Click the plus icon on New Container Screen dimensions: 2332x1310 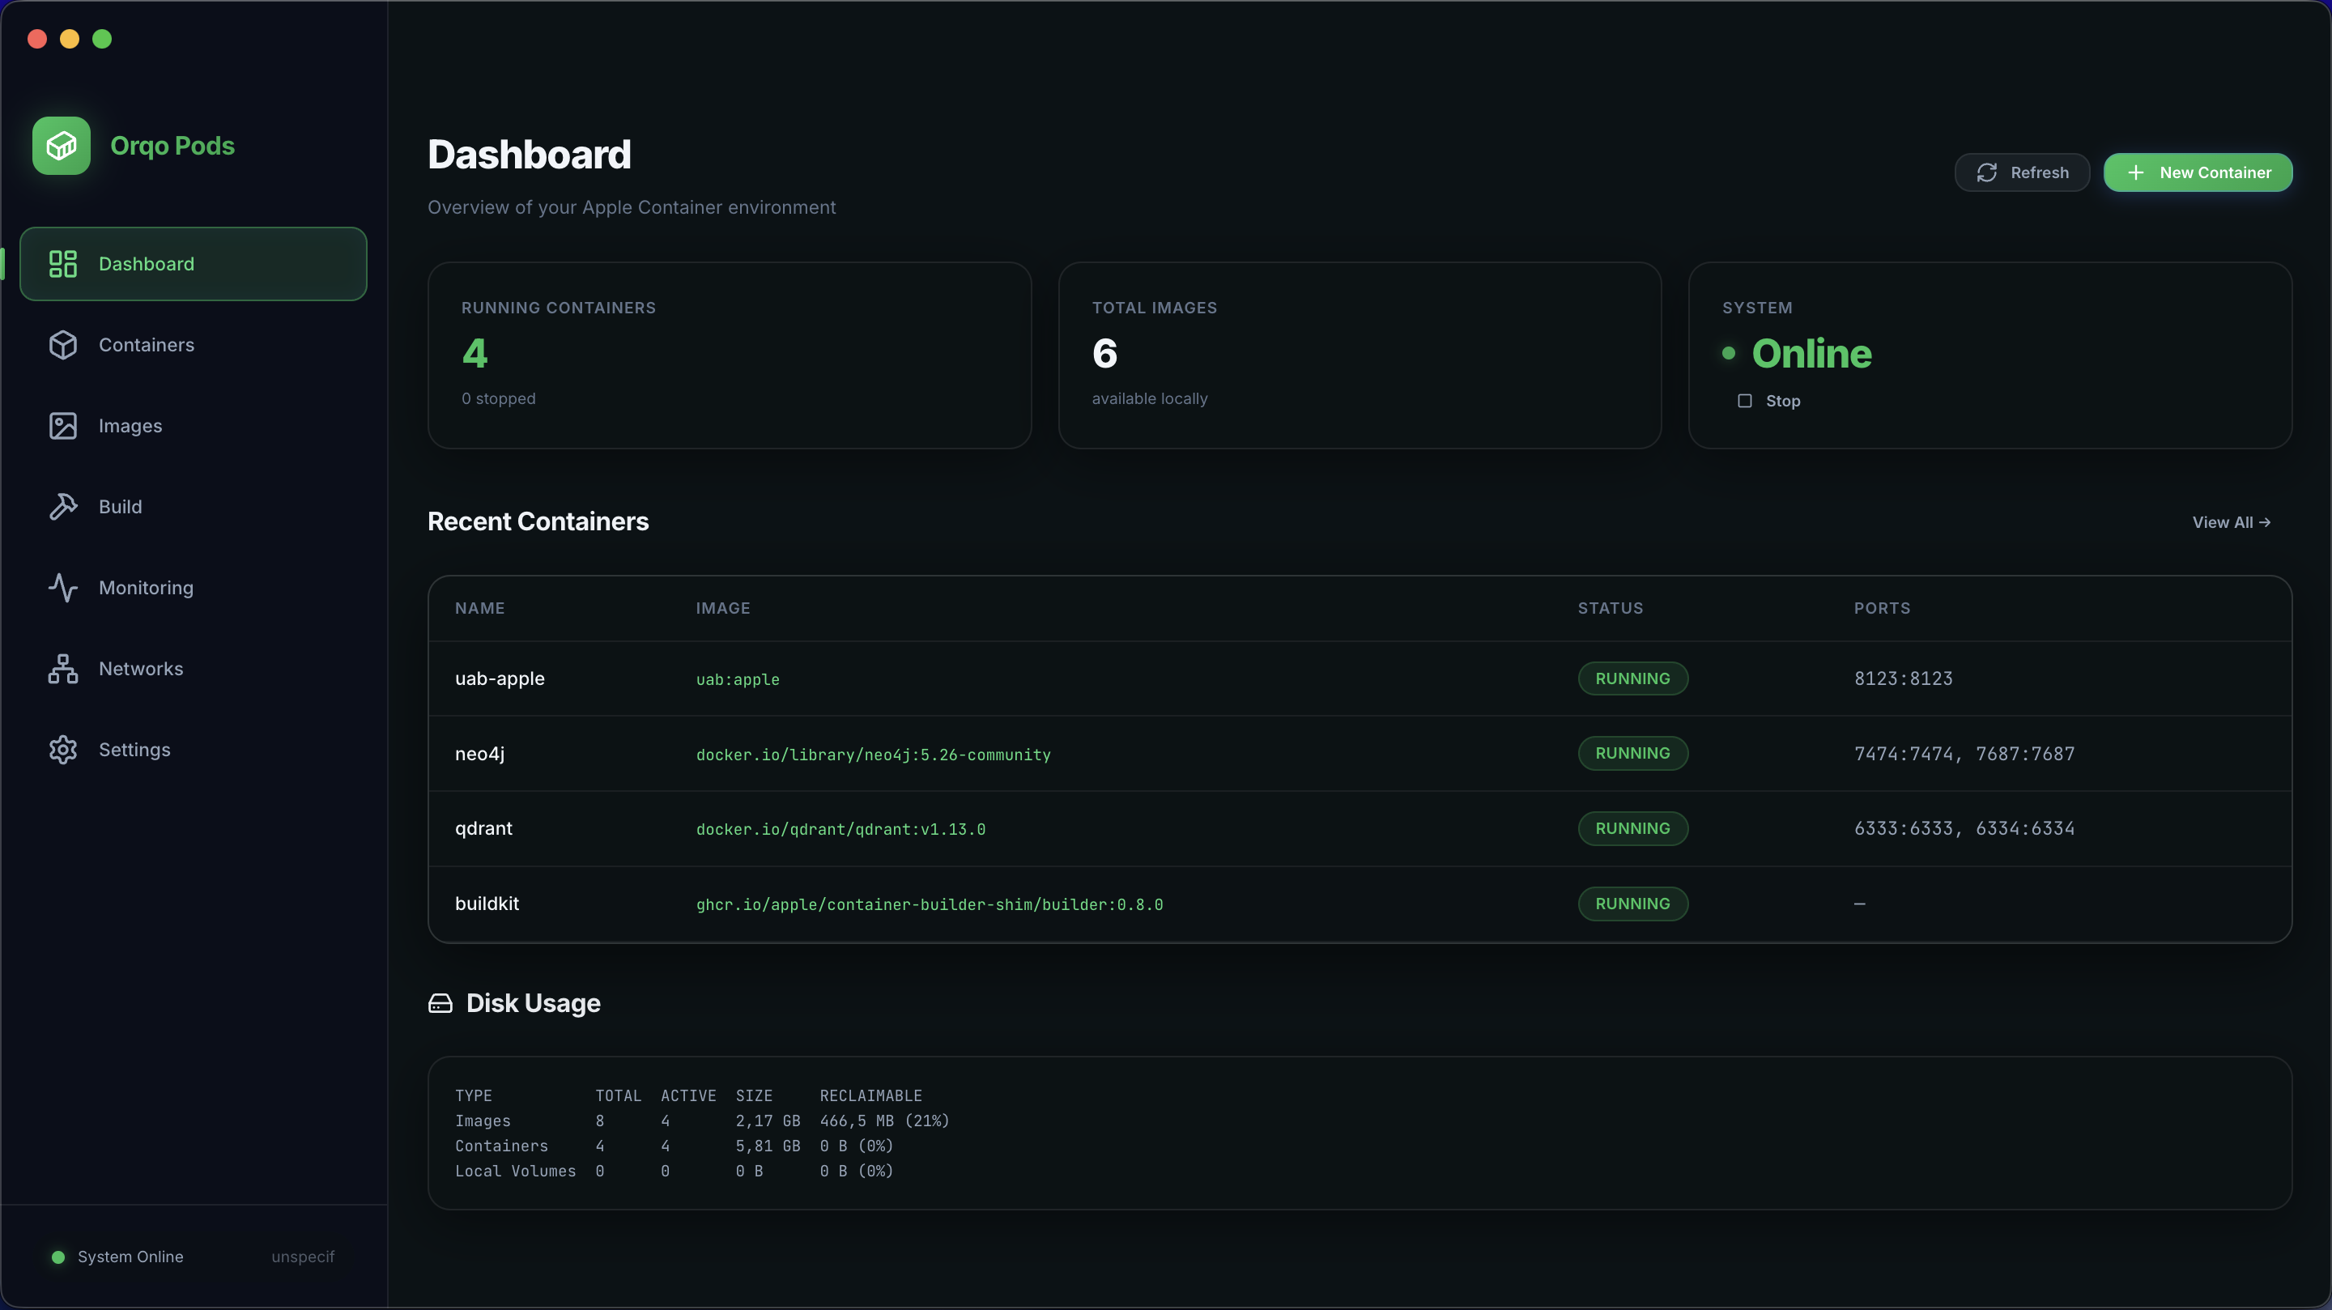click(2138, 172)
